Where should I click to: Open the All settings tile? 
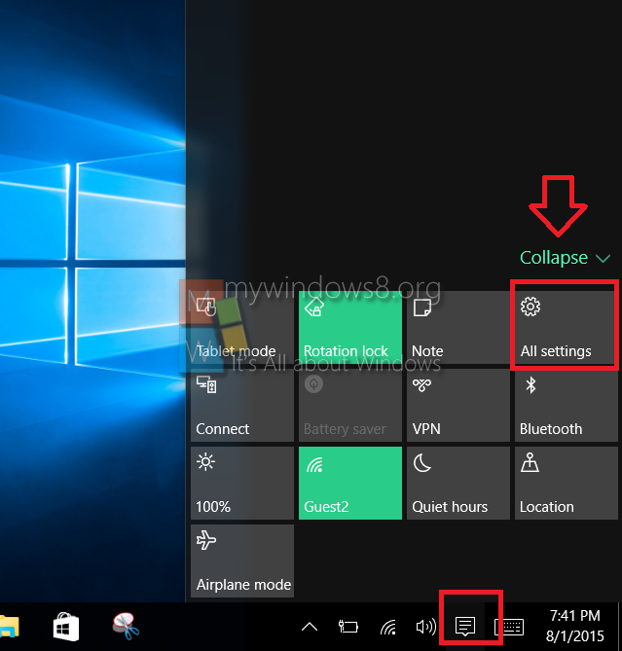point(565,328)
